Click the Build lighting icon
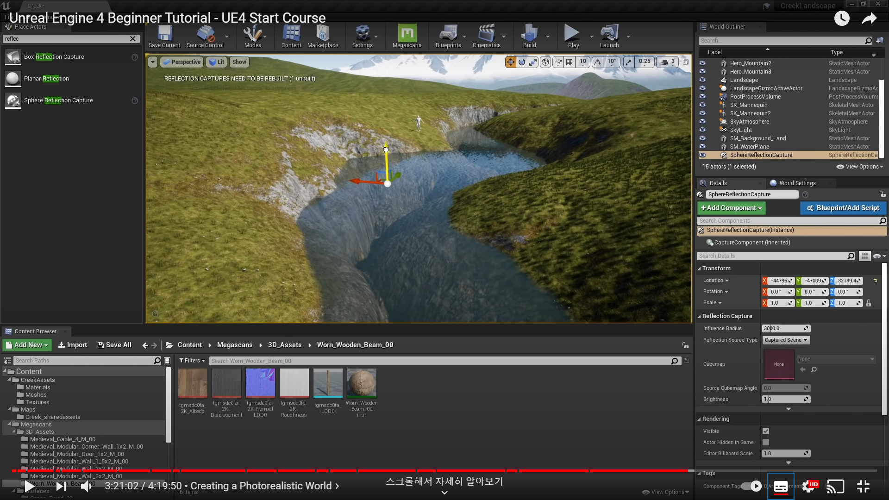889x500 pixels. (529, 36)
